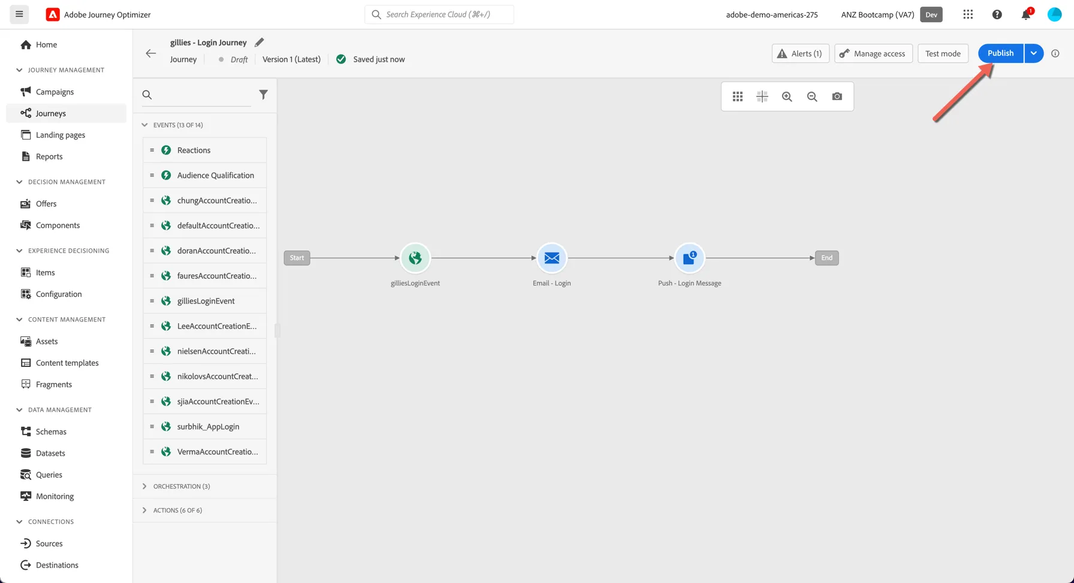Open the notifications bell

tap(1026, 14)
